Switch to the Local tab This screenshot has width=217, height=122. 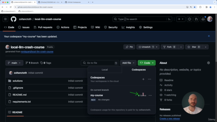point(105,70)
